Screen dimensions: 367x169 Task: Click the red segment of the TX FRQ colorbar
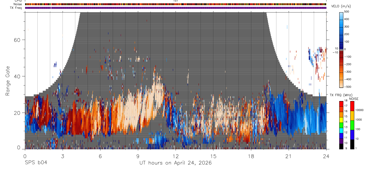pyautogui.click(x=342, y=104)
